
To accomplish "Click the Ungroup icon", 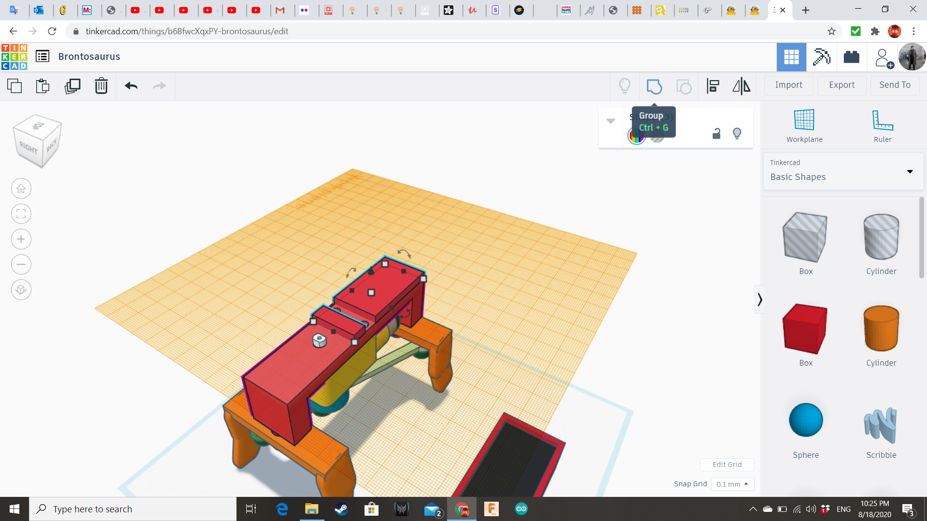I will (x=684, y=86).
